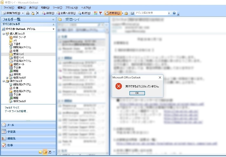Click the データ ファイルの管理 link
The height and width of the screenshot is (157, 226).
tap(16, 111)
